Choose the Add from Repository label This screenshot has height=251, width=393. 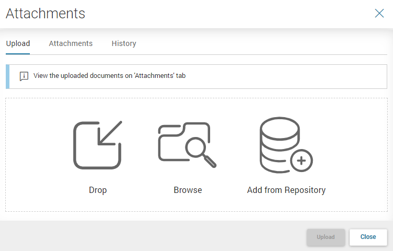(286, 190)
